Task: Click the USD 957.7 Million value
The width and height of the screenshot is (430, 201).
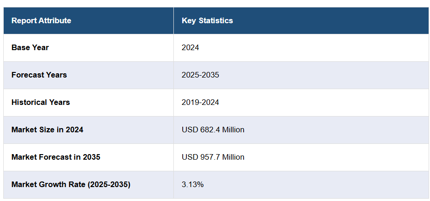Action: tap(213, 157)
